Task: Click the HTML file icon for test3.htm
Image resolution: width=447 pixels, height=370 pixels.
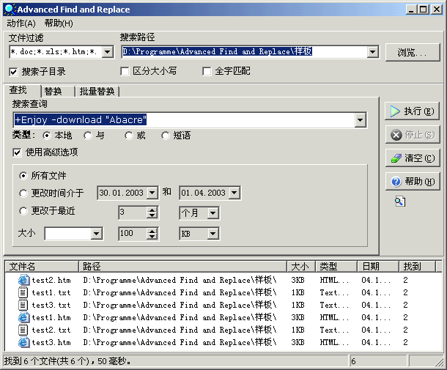Action: pos(23,342)
